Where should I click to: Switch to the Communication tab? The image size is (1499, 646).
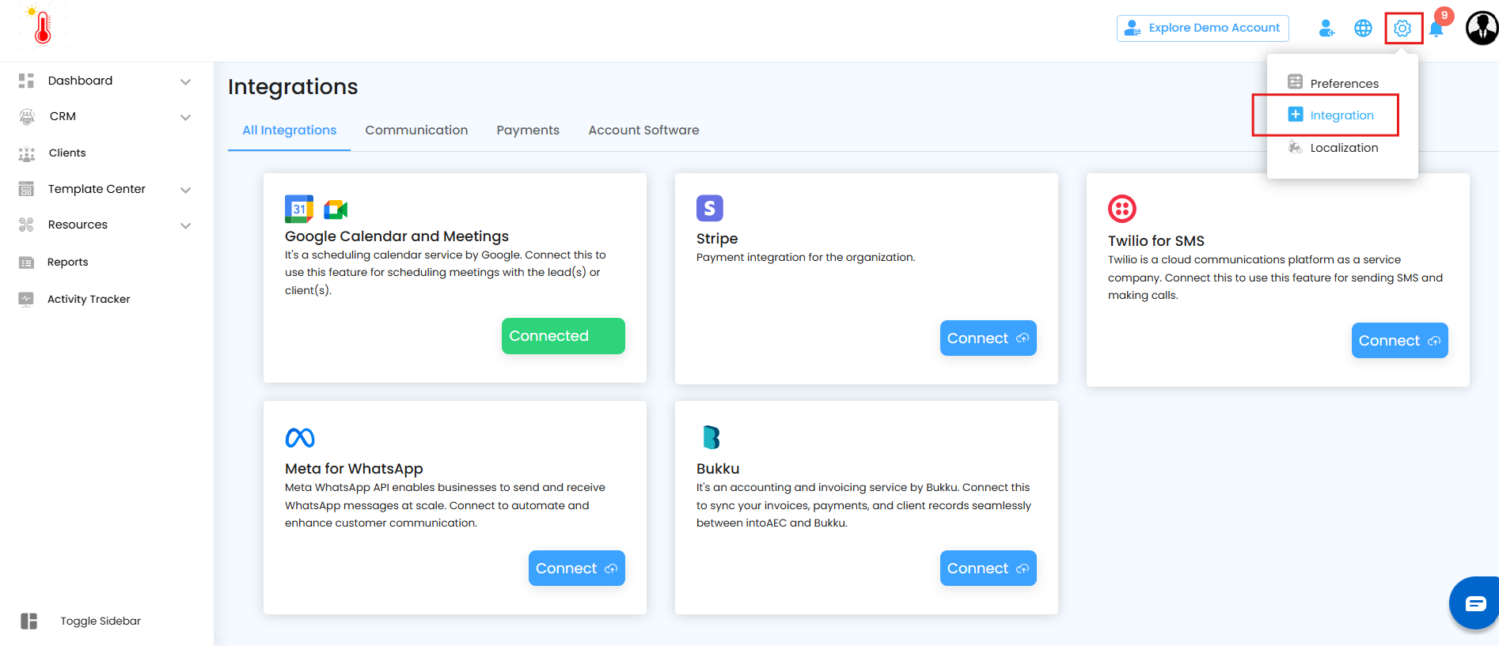[416, 130]
